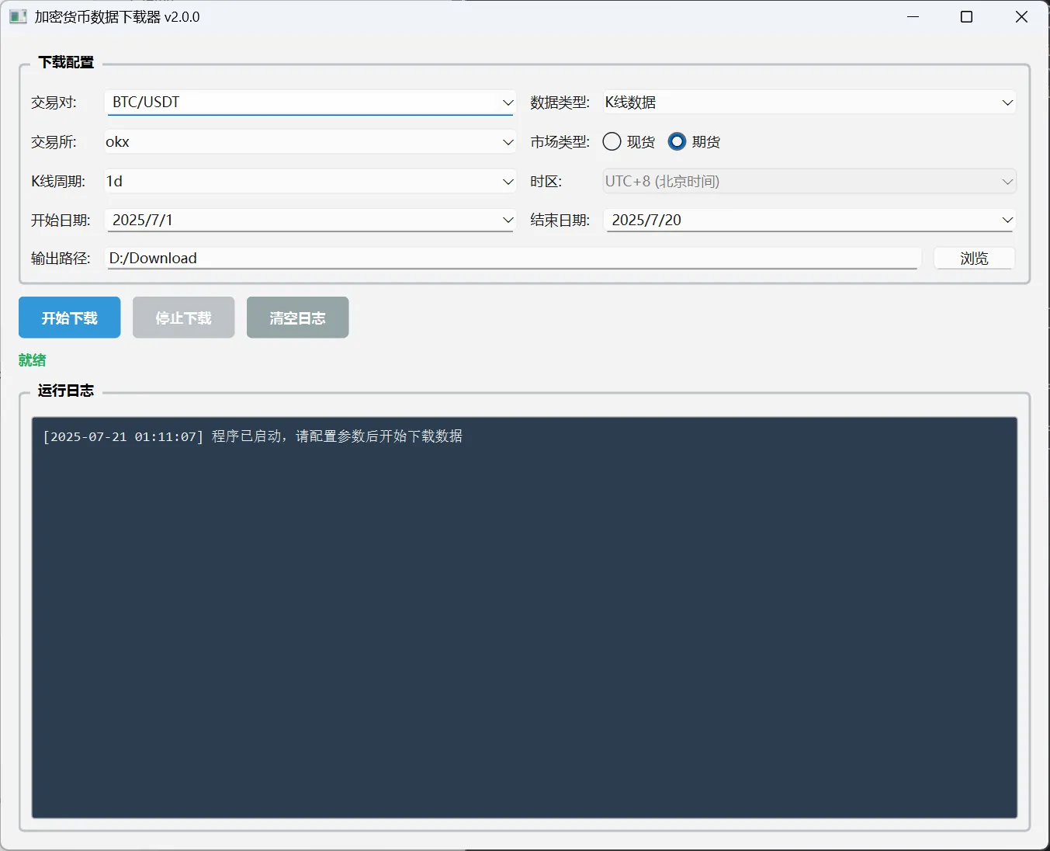Open the 开始日期 start date picker
The image size is (1050, 851).
click(x=508, y=221)
